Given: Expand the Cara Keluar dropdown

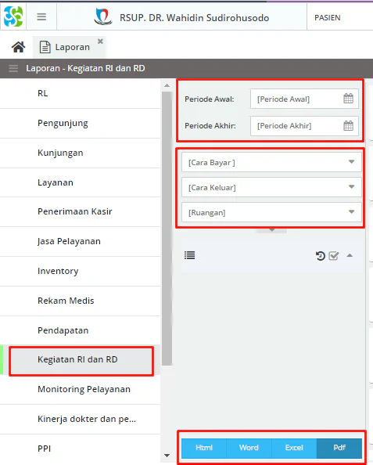Looking at the screenshot, I should [351, 187].
